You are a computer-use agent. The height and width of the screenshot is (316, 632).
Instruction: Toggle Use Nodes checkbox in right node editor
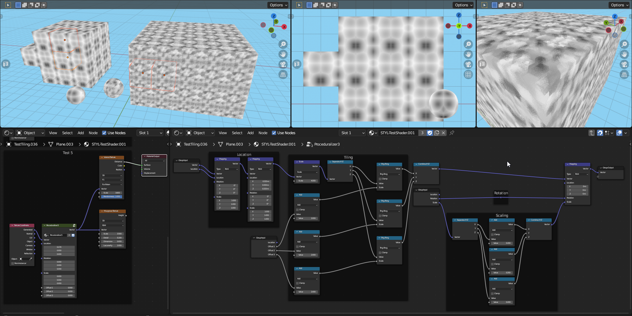(x=274, y=133)
